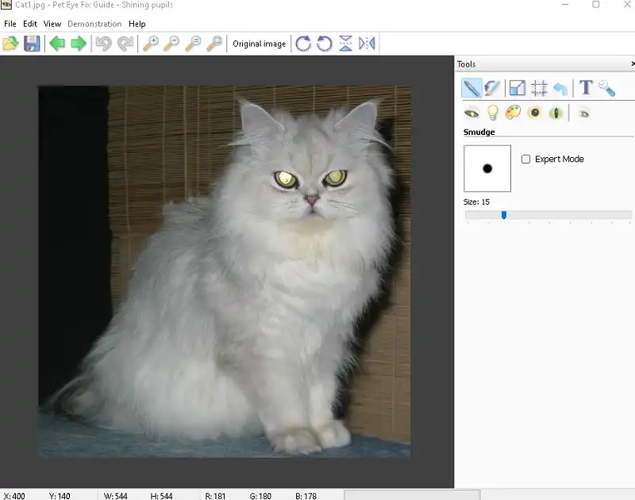Image resolution: width=635 pixels, height=500 pixels.
Task: Click the cat's left glowing eye
Action: click(285, 179)
